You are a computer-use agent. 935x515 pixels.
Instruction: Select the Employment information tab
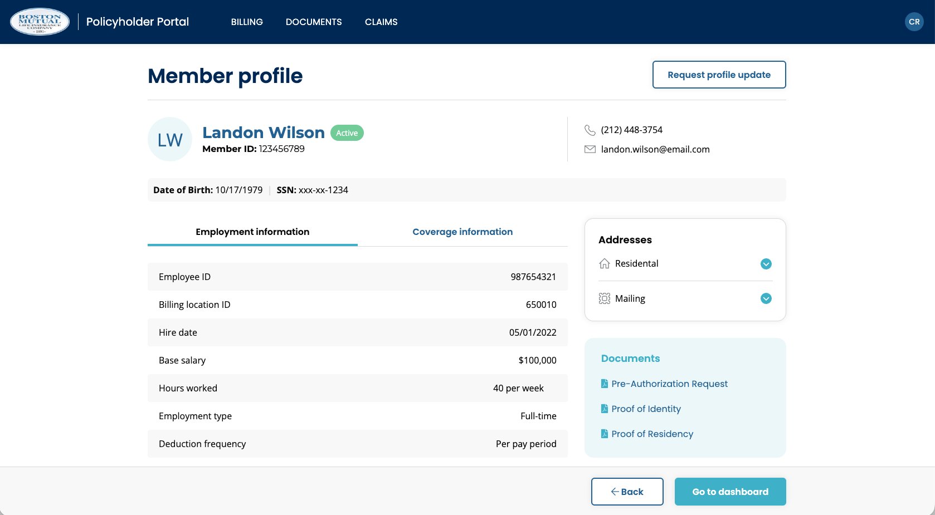[252, 232]
